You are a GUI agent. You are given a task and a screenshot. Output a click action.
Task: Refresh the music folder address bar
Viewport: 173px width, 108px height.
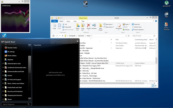coord(129,36)
